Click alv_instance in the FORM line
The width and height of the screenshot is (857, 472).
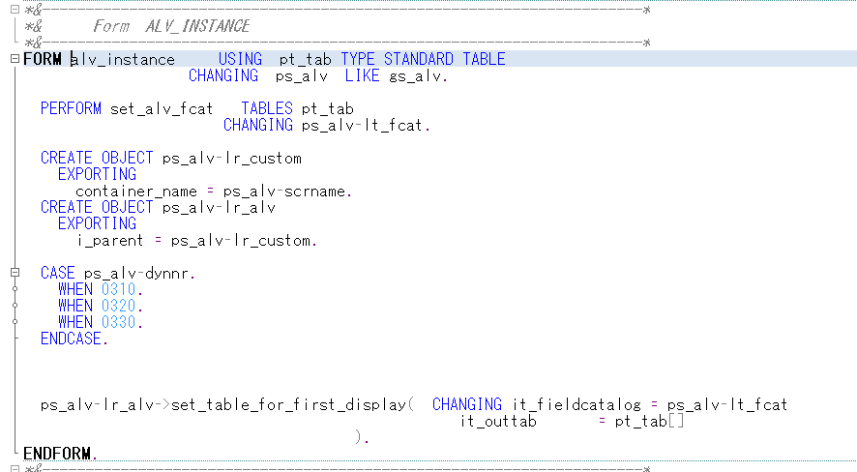coord(123,60)
